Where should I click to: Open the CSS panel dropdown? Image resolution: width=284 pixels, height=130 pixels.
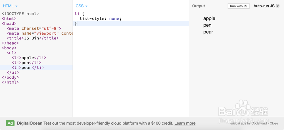point(82,6)
